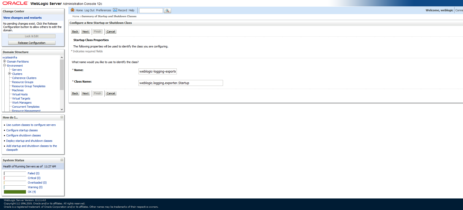Click the top Back button

[x=75, y=32]
